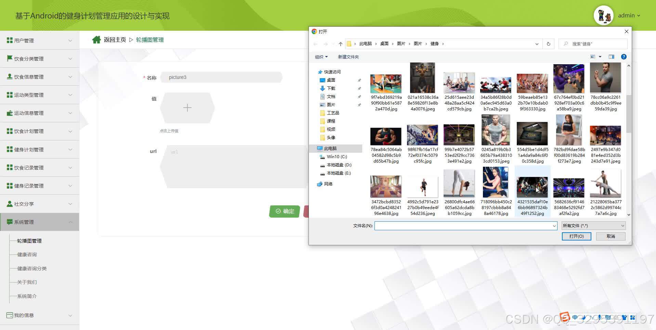Click the home icon beside 返回主页
The width and height of the screenshot is (656, 330).
[x=96, y=40]
